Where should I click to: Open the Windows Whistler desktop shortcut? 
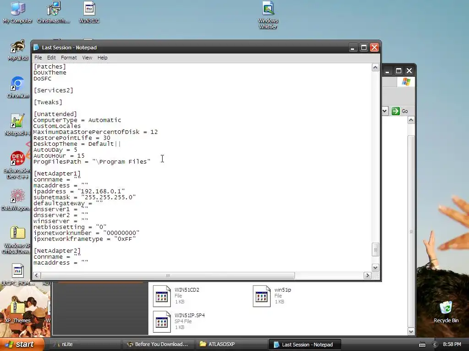(x=267, y=15)
